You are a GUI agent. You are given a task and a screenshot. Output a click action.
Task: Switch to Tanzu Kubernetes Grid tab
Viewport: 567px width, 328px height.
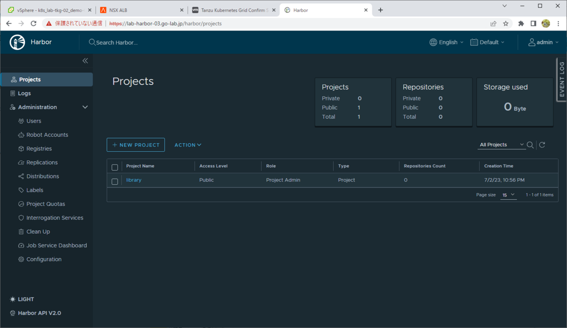coord(233,10)
